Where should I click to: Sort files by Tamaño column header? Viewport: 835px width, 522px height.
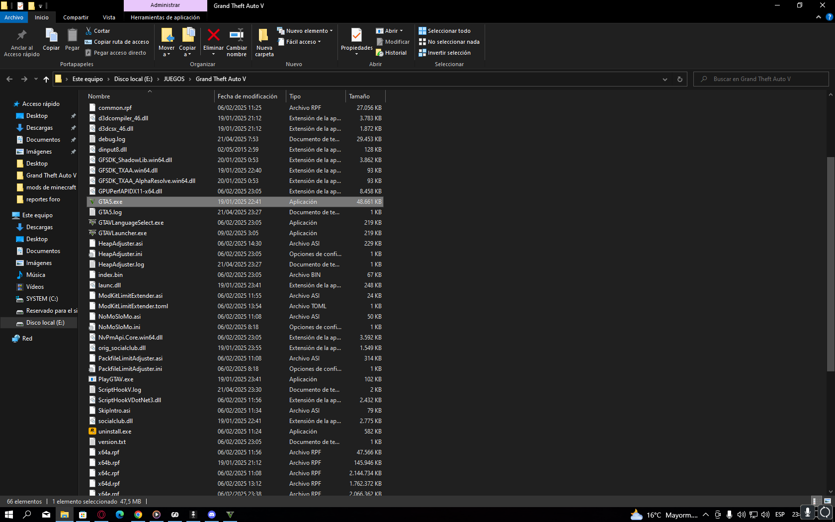[x=359, y=96]
